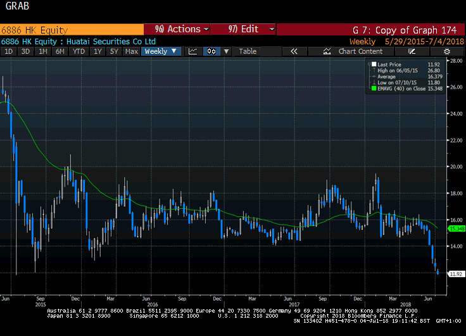Screen dimensions: 466x336
Task: Switch chart range to 5Y
Action: (113, 51)
